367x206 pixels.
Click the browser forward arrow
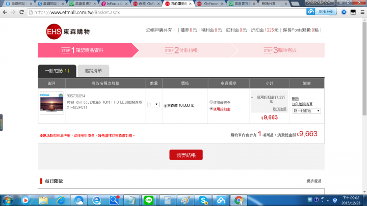click(13, 12)
